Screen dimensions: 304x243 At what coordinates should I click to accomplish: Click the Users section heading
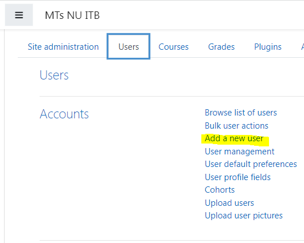coord(54,75)
